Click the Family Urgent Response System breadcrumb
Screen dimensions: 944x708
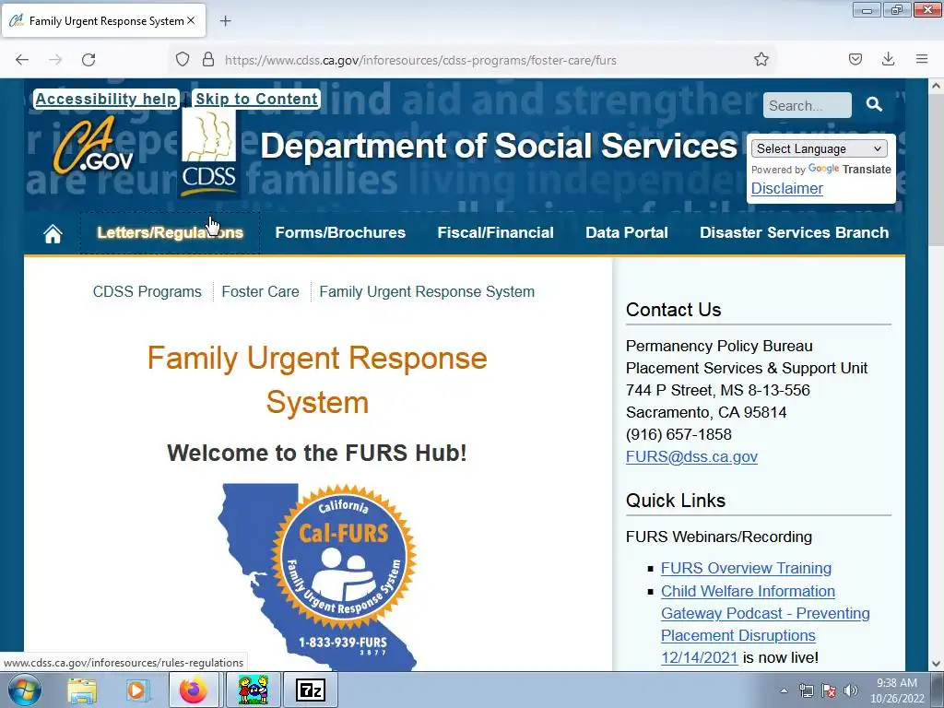click(427, 291)
